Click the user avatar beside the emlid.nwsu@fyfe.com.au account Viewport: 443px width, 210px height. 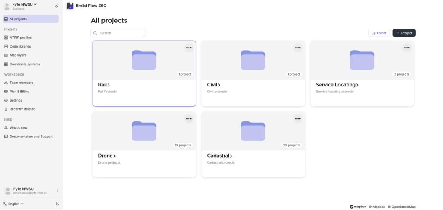8,191
